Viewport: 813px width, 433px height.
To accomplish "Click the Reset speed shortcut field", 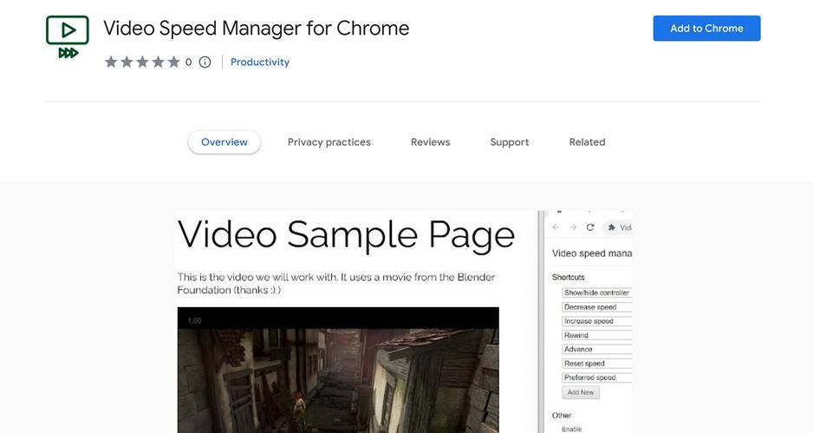I will click(x=596, y=364).
